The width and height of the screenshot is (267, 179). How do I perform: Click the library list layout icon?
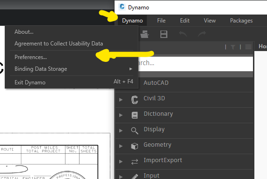(x=248, y=47)
